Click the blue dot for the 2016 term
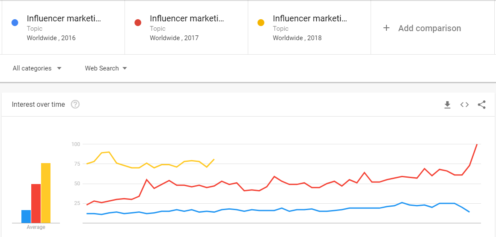The height and width of the screenshot is (237, 496). point(15,23)
